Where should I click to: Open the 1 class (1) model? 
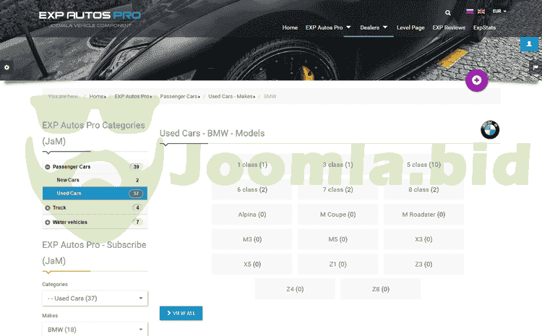252,165
